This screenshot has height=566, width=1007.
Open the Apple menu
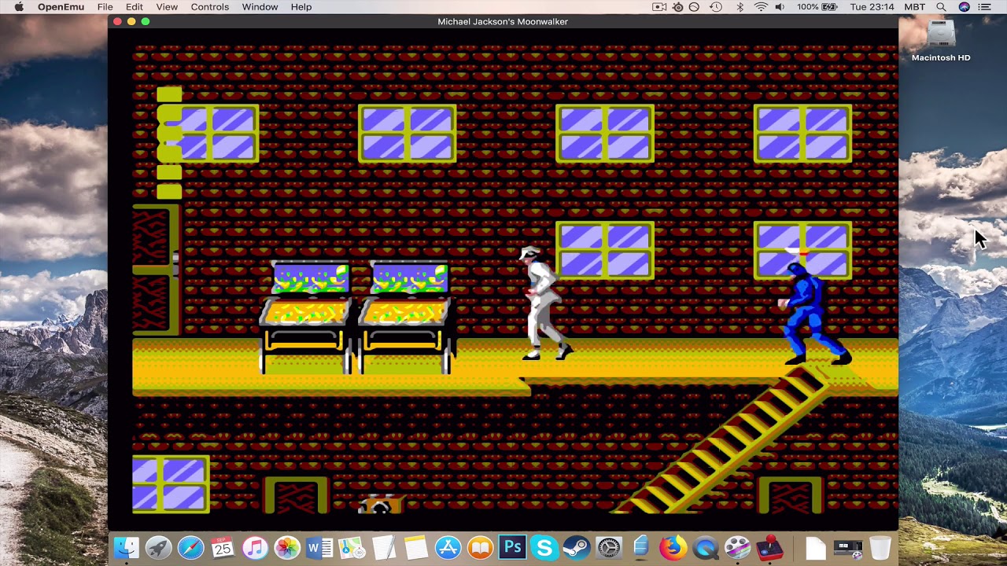tap(19, 7)
